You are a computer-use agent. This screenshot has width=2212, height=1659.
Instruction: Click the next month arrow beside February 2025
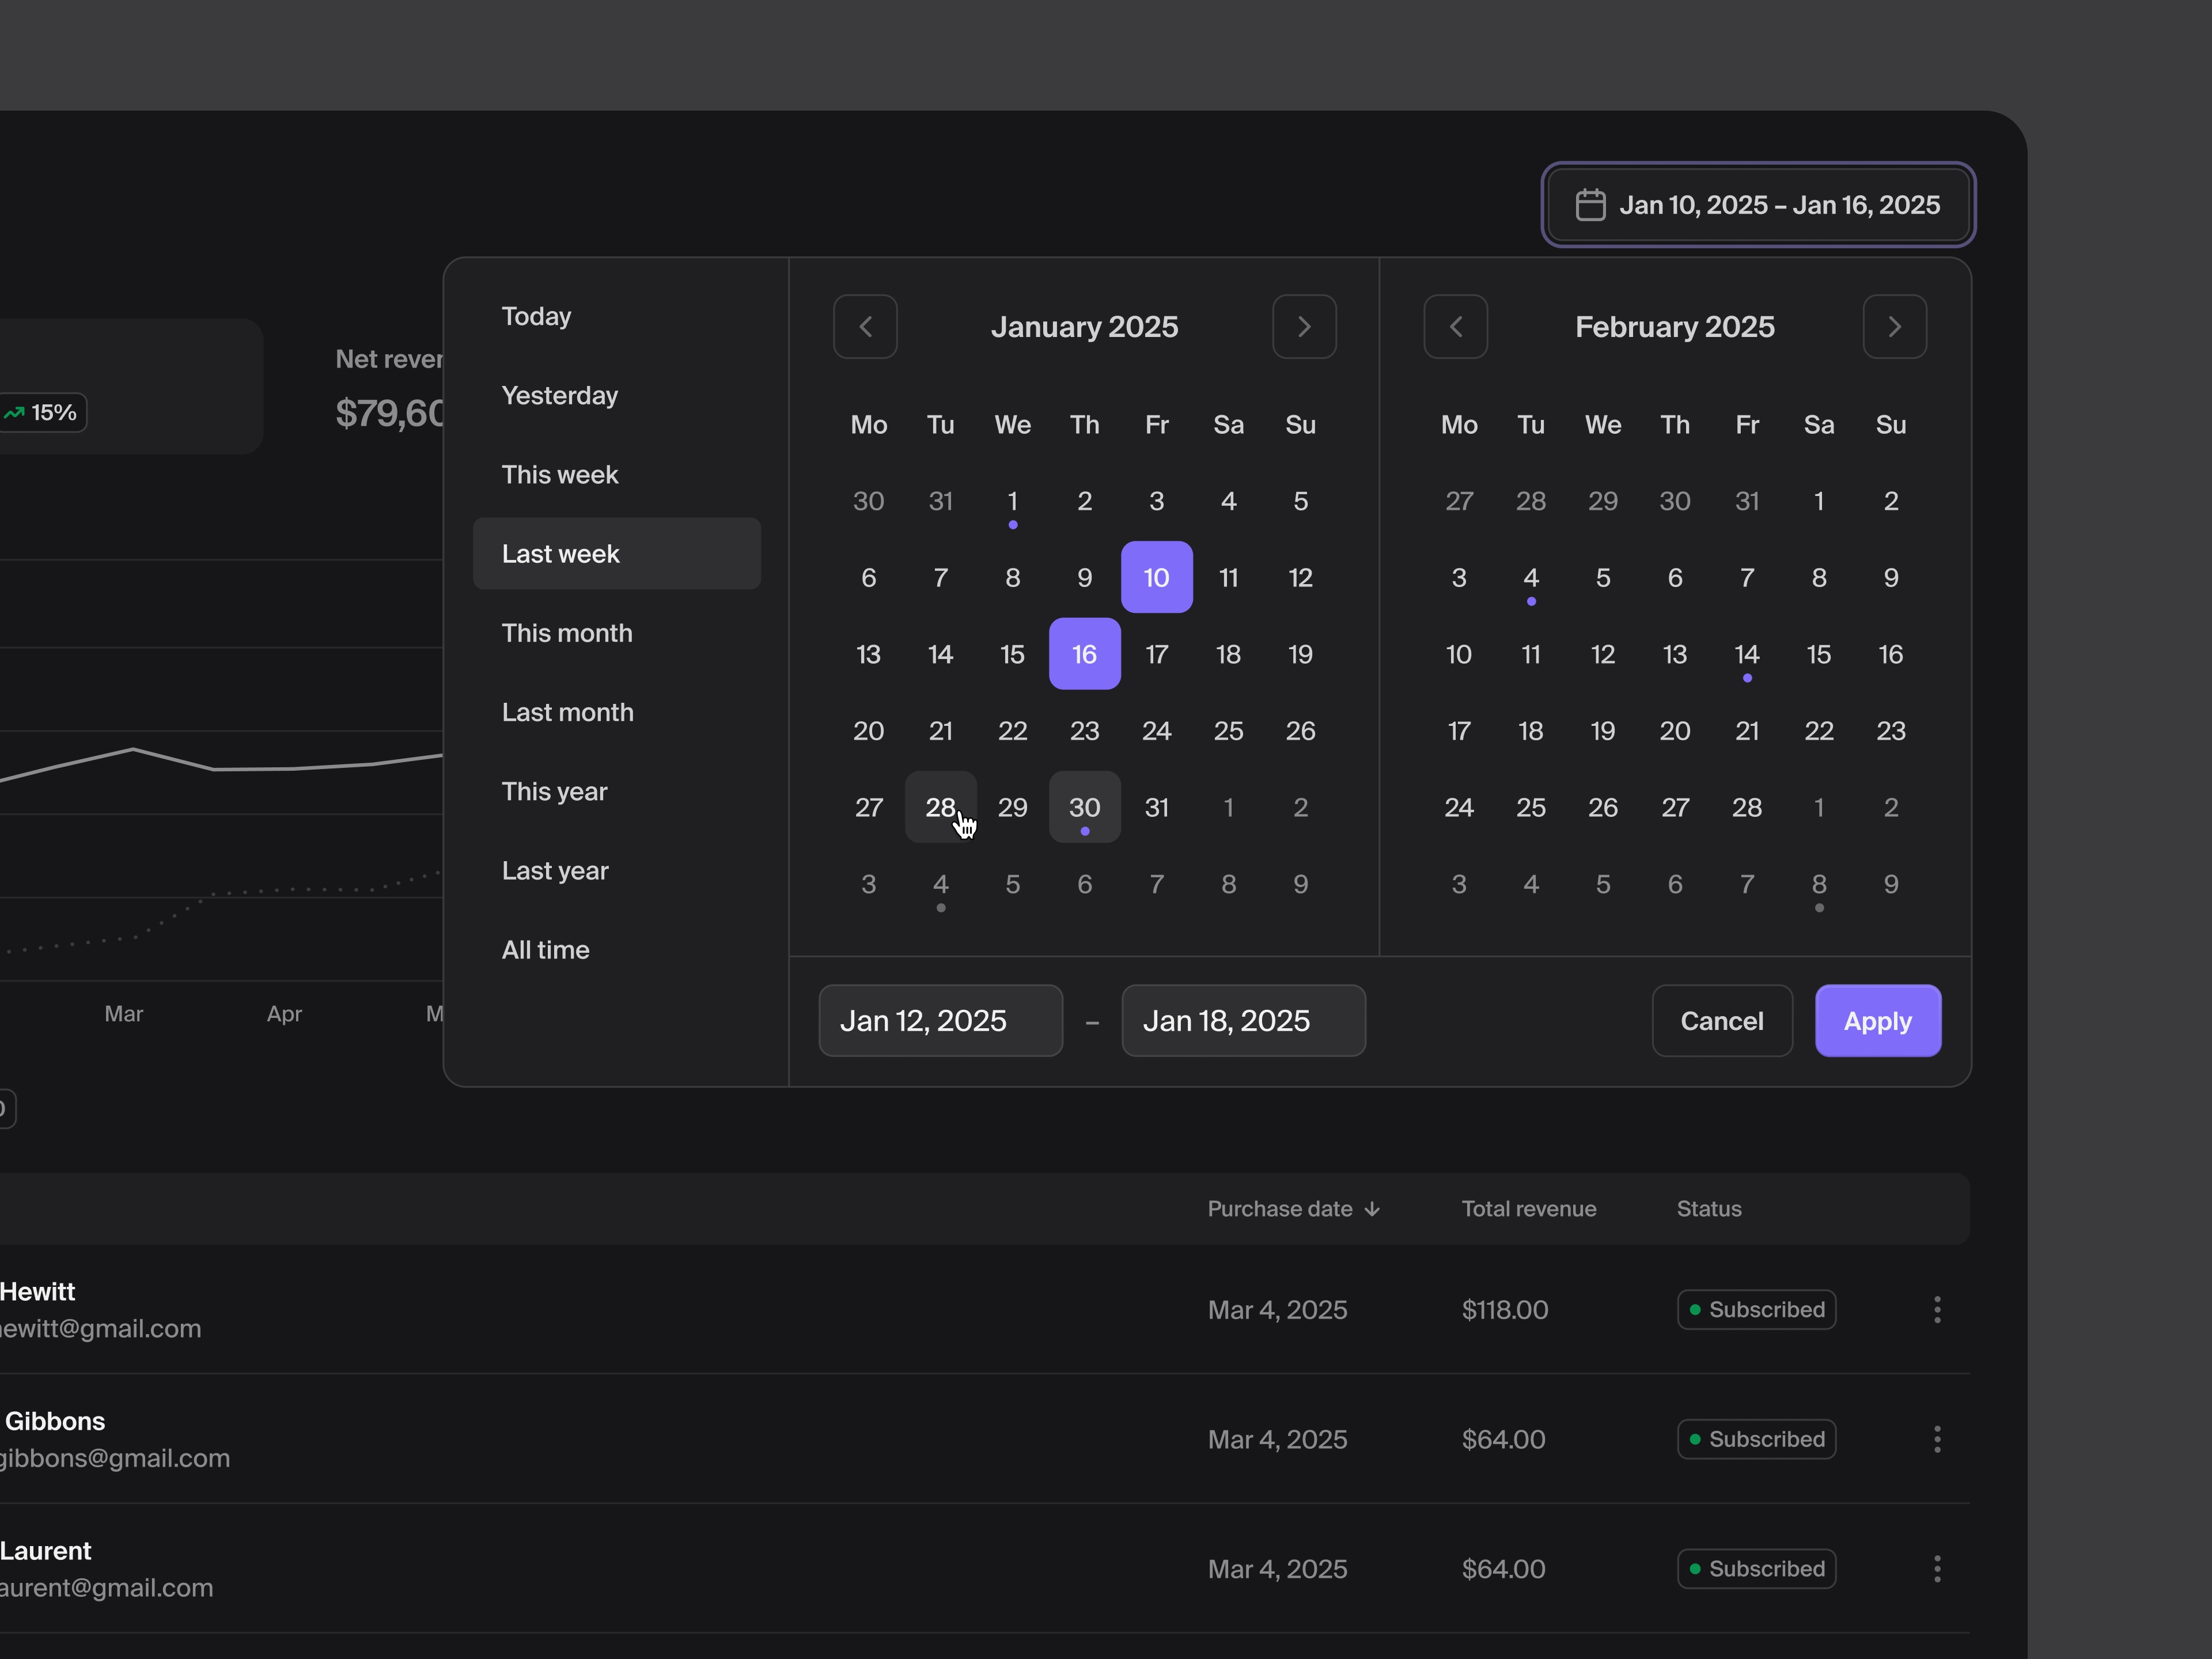1894,326
